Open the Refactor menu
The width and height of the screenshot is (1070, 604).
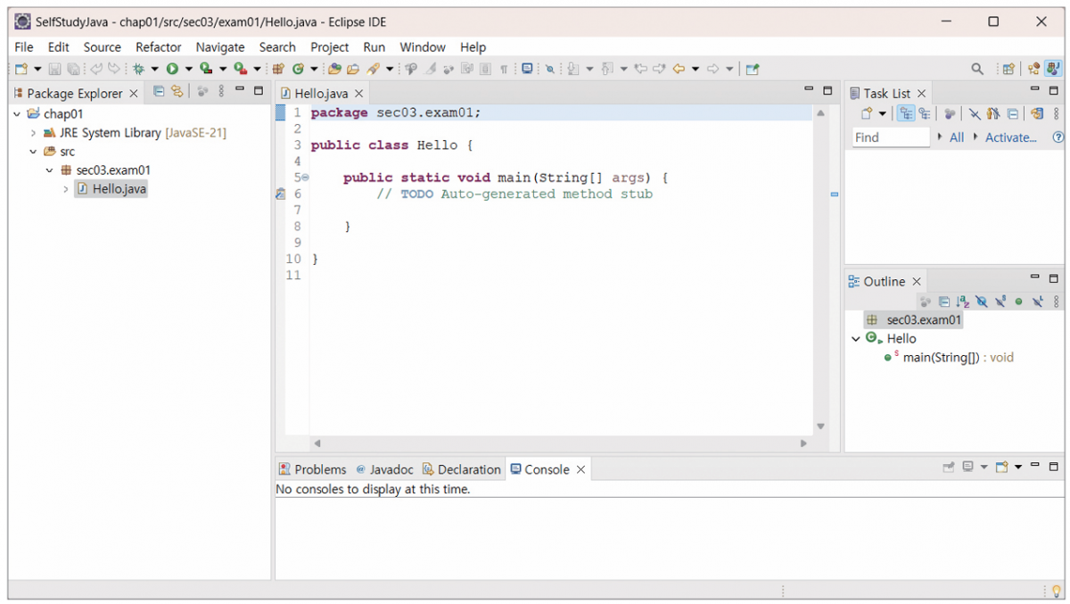coord(158,47)
